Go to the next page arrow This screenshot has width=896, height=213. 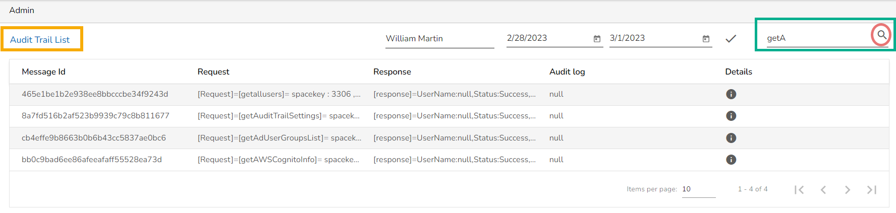[x=848, y=190]
